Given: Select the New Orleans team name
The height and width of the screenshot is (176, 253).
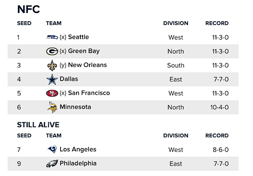Looking at the screenshot, I should point(88,65).
